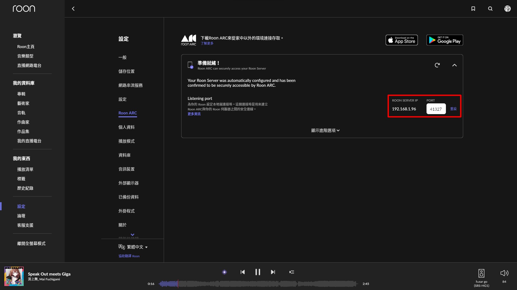Select the 外部顯示器 settings tab
Image resolution: width=517 pixels, height=290 pixels.
tap(128, 183)
